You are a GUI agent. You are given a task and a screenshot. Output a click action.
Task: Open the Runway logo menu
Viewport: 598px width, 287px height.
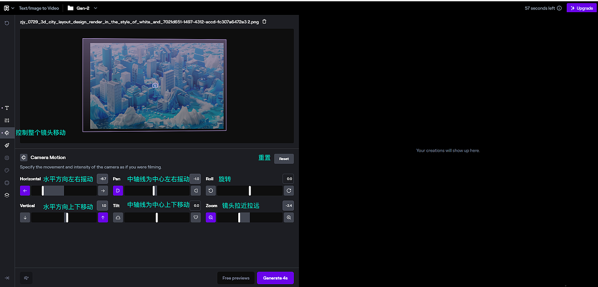click(8, 8)
